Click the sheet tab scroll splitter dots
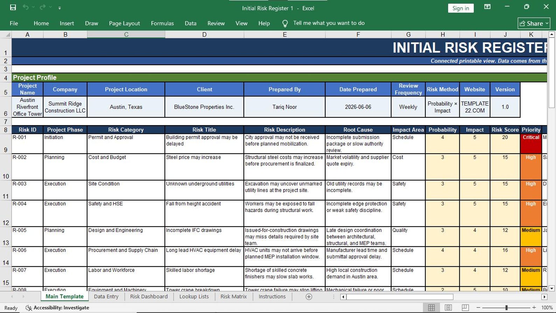Image resolution: width=556 pixels, height=313 pixels. click(333, 297)
